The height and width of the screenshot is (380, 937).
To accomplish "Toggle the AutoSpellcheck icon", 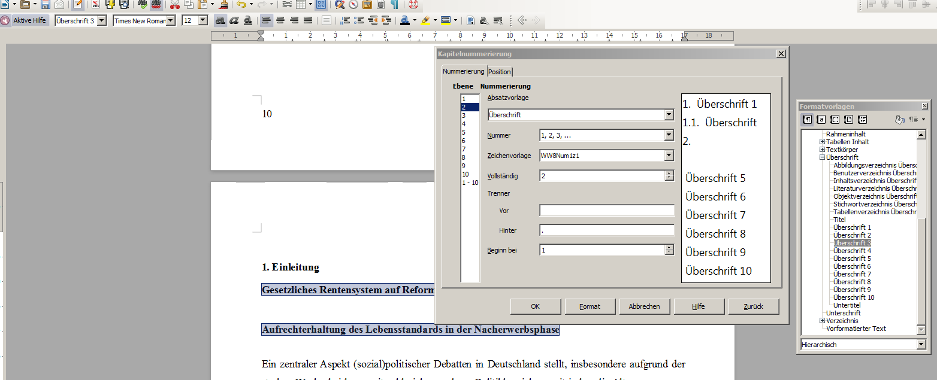I will tap(156, 4).
